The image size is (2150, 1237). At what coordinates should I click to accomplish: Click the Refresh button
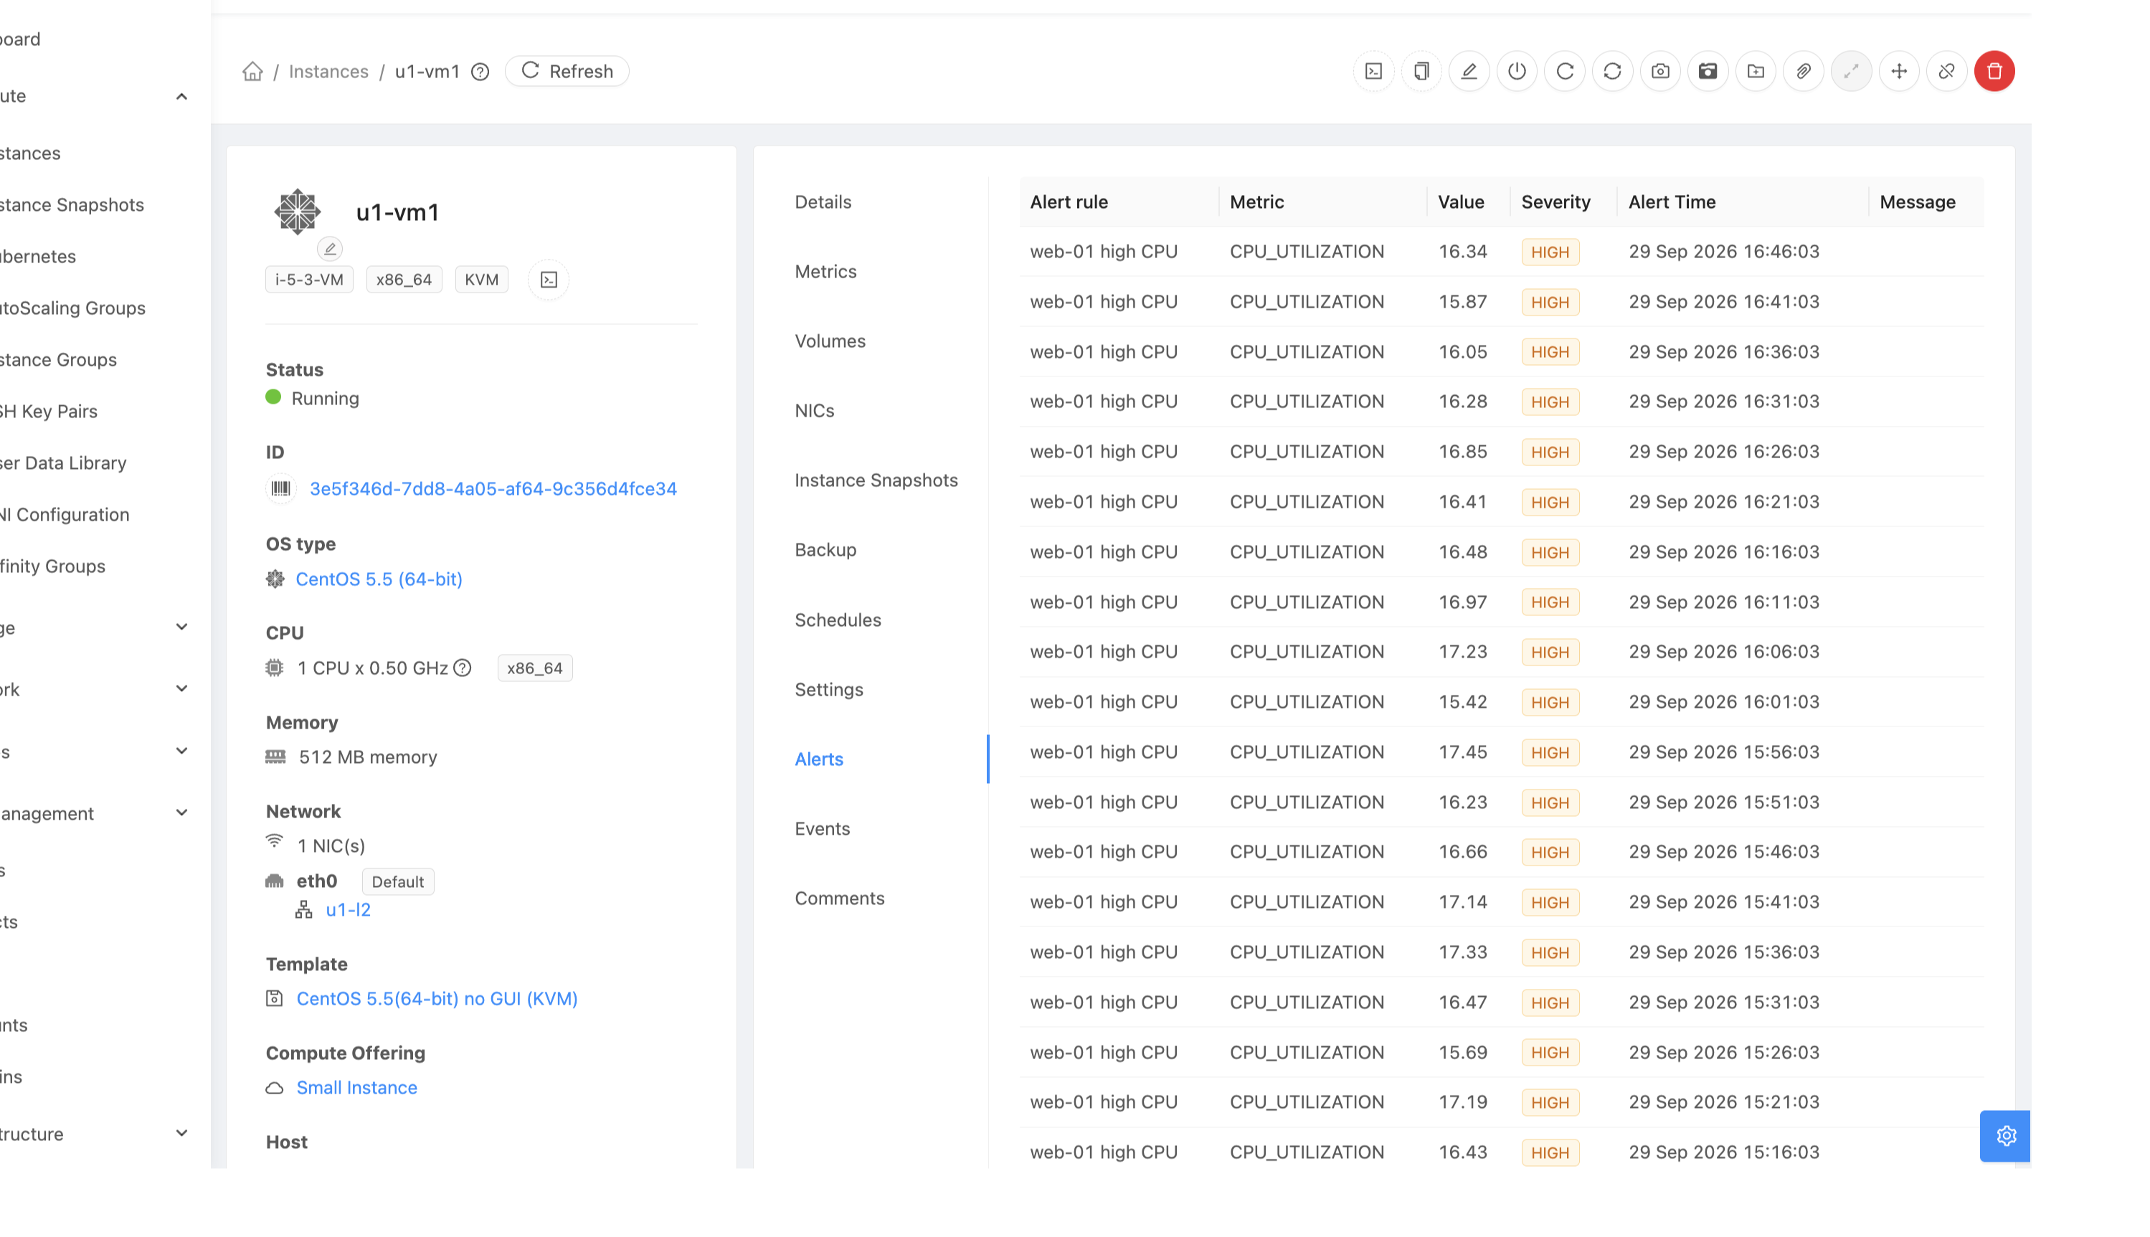(x=567, y=72)
